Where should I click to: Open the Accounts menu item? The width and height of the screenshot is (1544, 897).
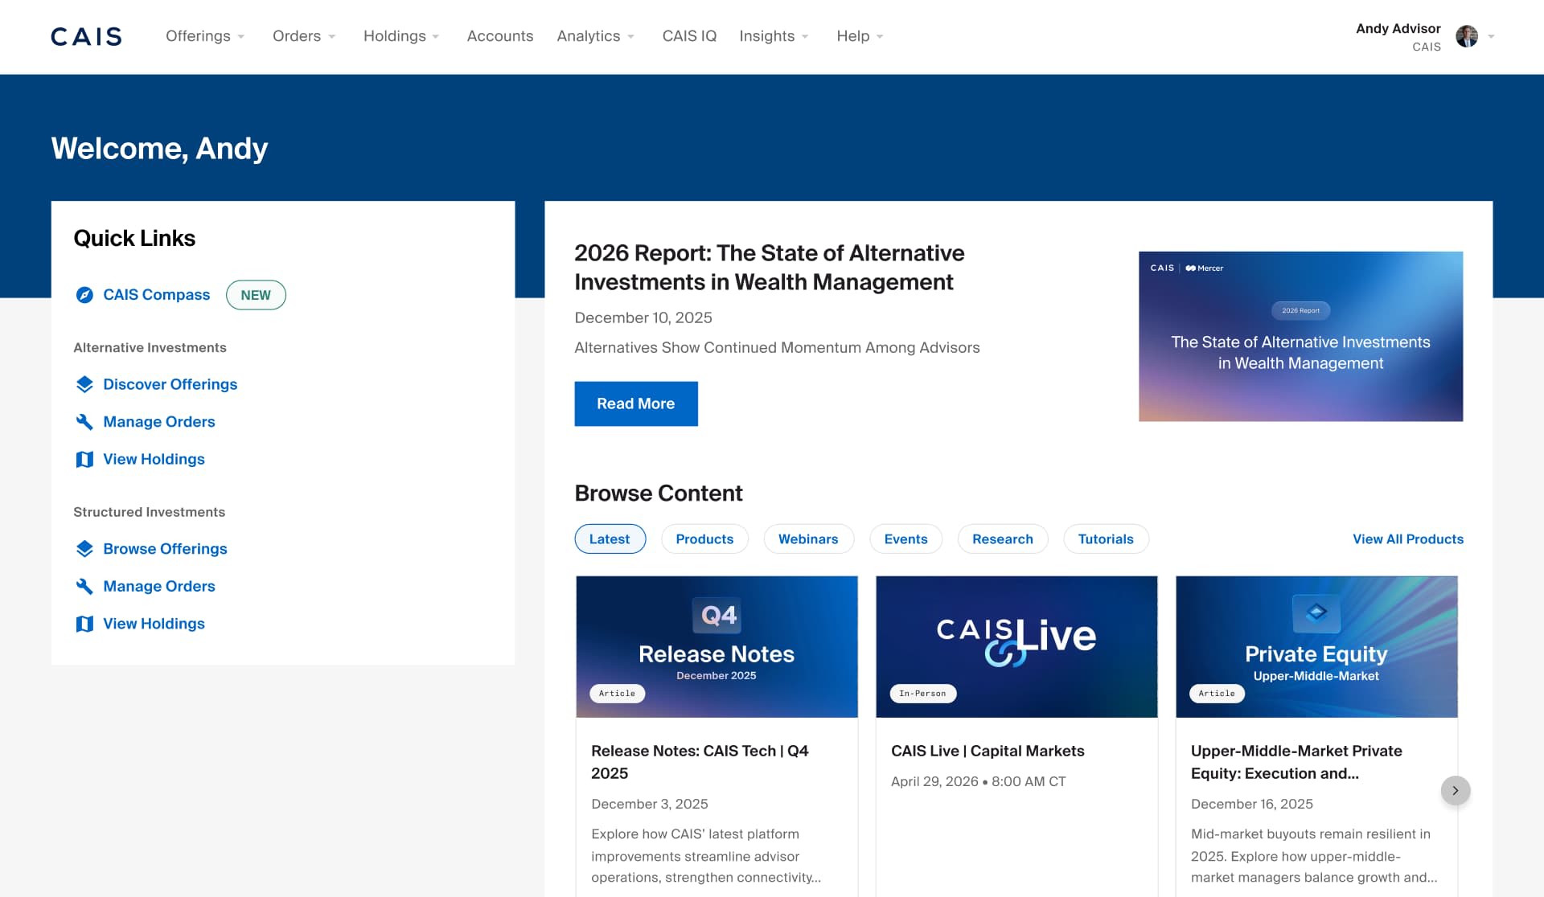(x=499, y=36)
